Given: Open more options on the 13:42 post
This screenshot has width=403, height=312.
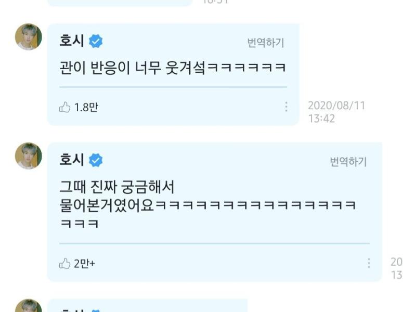Looking at the screenshot, I should tap(286, 107).
